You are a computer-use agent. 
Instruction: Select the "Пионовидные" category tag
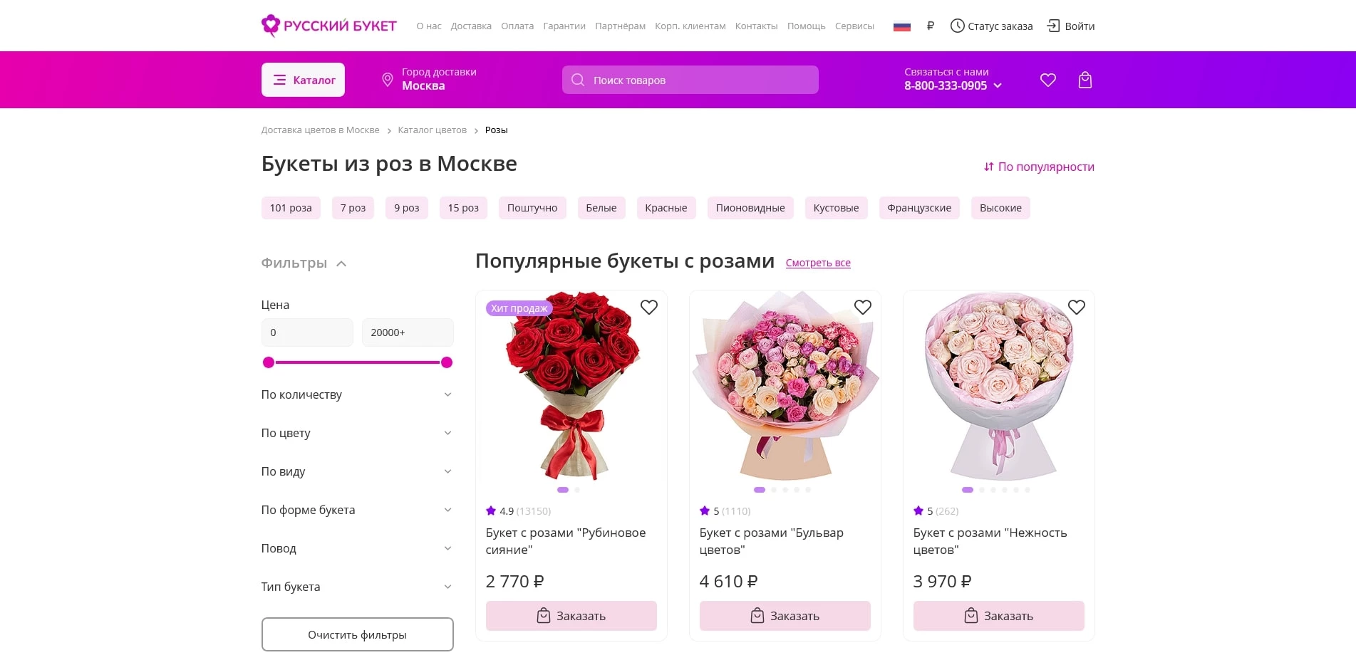pos(750,208)
